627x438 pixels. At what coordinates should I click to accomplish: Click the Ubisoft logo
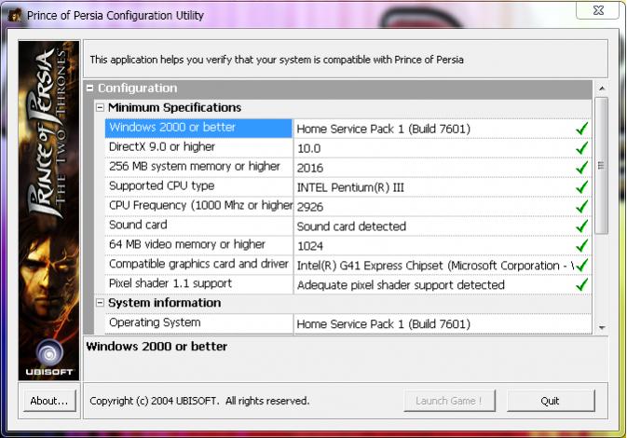pyautogui.click(x=49, y=358)
